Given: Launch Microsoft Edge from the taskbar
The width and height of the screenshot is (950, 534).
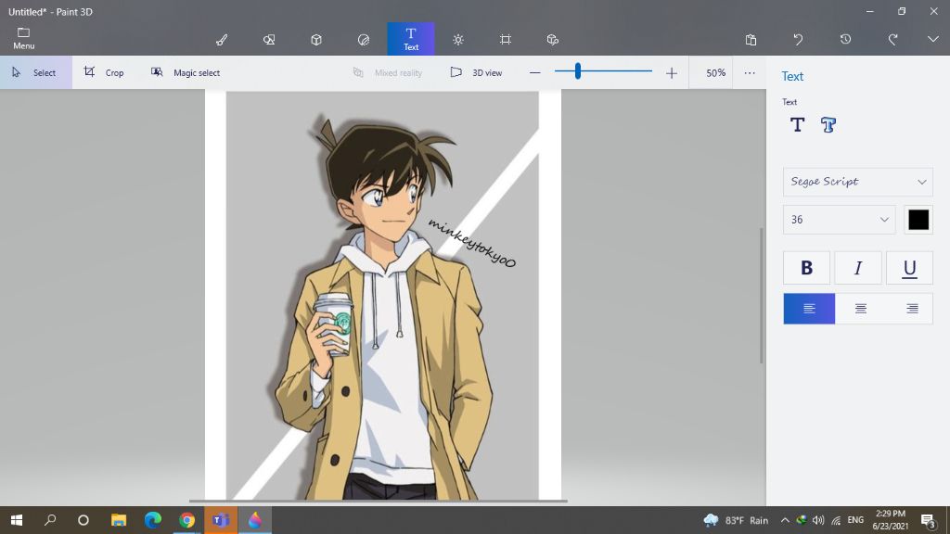Looking at the screenshot, I should coord(153,520).
